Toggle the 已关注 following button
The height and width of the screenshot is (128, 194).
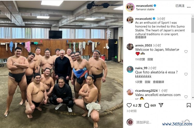click(180, 6)
